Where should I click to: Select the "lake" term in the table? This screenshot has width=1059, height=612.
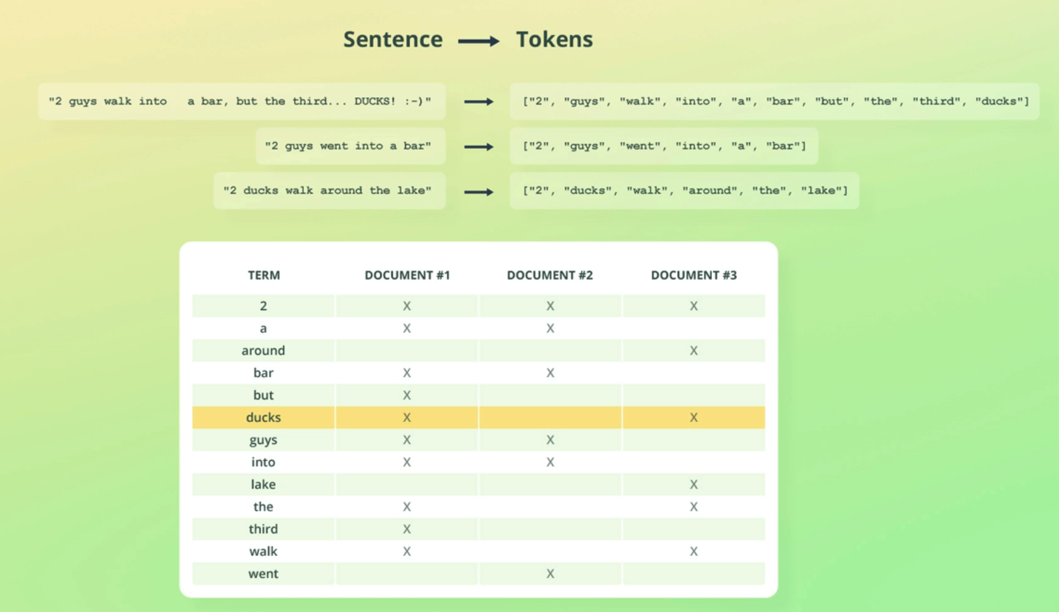point(263,485)
